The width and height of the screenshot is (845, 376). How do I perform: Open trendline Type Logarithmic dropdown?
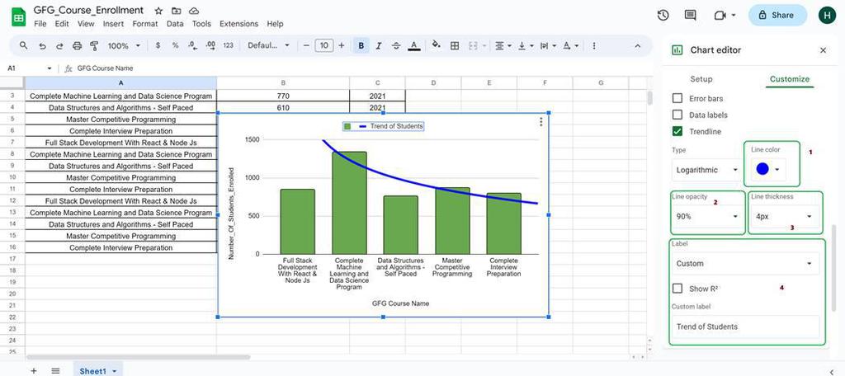point(707,170)
